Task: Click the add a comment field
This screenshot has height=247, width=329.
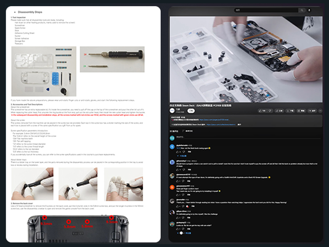Action: tap(248, 137)
